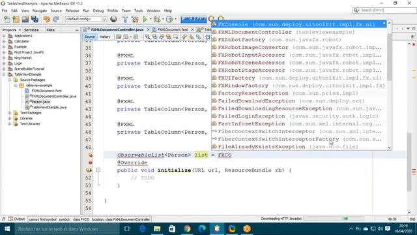Click the Profile Project clock icon
This screenshot has height=235, width=417.
169,19
